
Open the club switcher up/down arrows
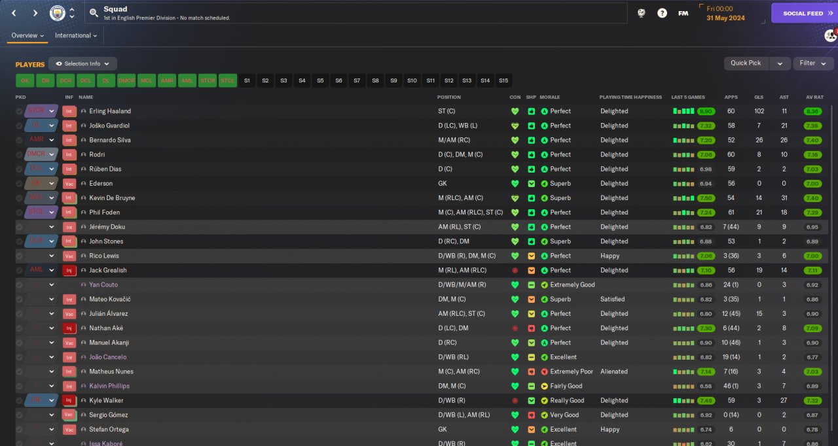point(71,13)
